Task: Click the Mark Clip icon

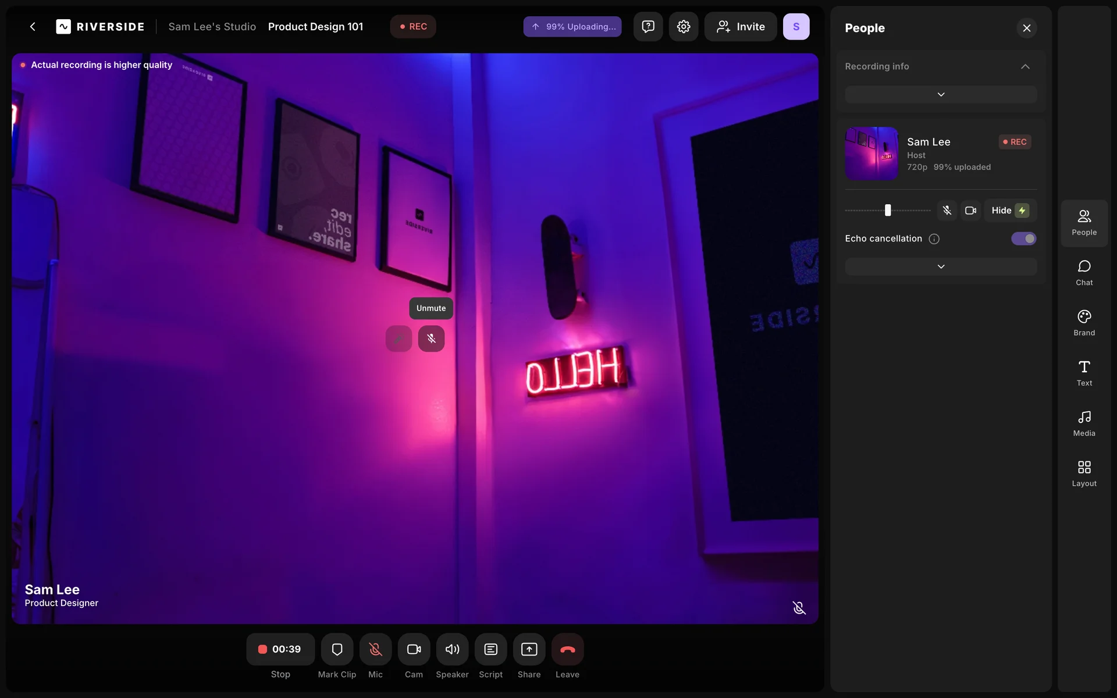Action: 337,649
